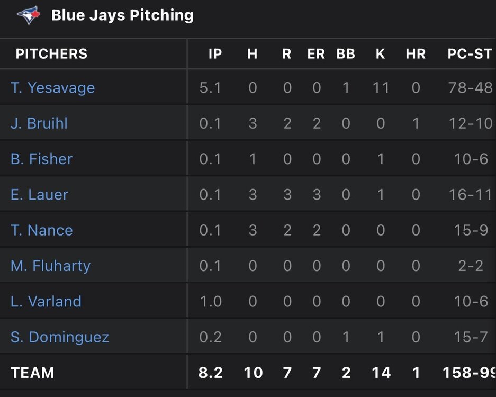
Task: Select pitcher B. Fisher
Action: pyautogui.click(x=41, y=159)
